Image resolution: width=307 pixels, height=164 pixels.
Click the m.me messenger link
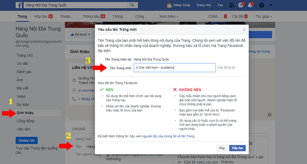(x=86, y=90)
